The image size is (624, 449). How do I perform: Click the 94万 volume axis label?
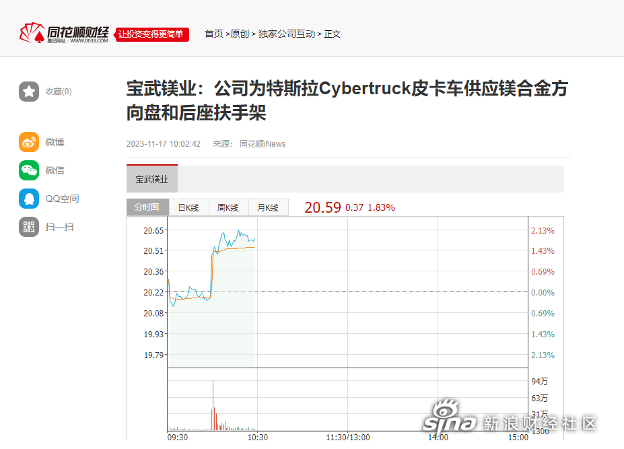(x=540, y=381)
